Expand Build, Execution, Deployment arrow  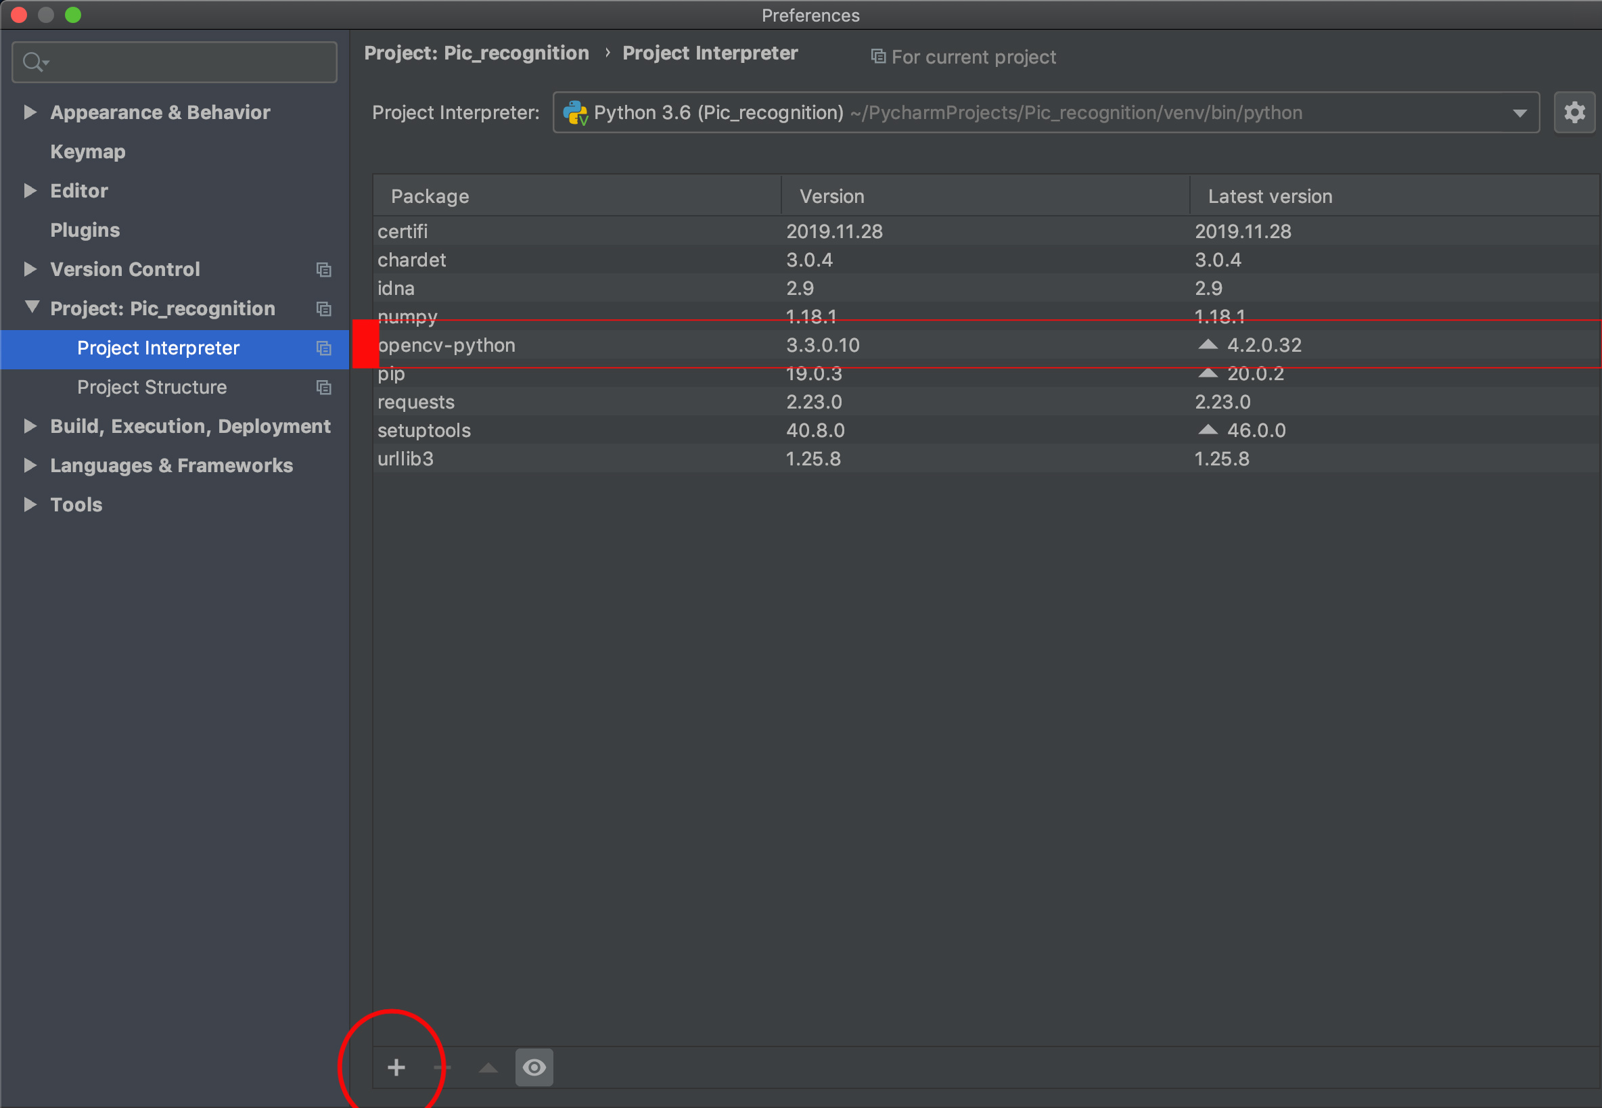click(30, 425)
